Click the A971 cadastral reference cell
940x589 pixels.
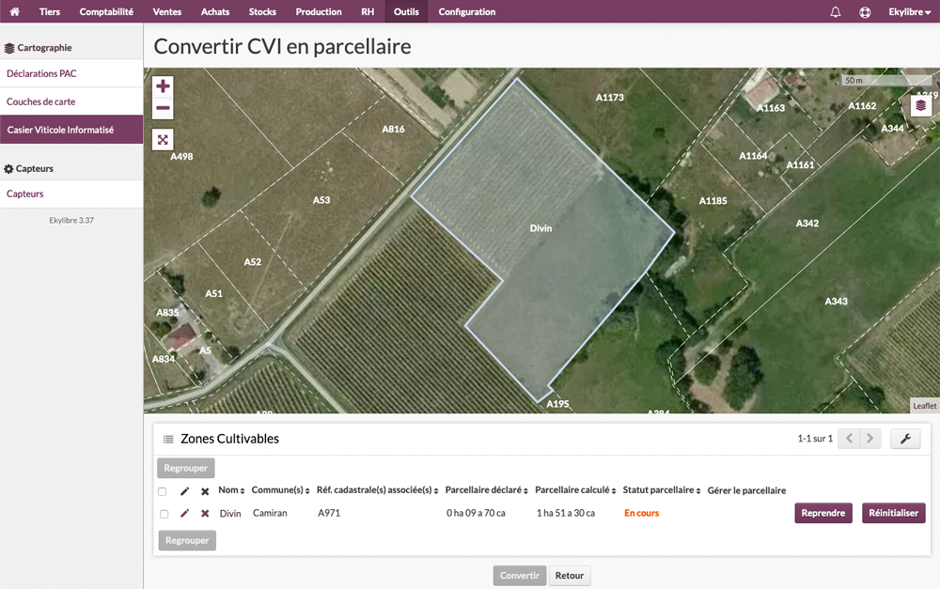click(x=329, y=514)
